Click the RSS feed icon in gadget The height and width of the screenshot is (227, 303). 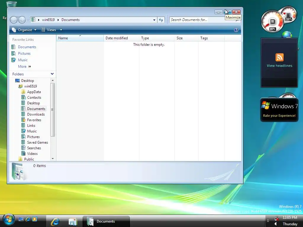tap(279, 57)
